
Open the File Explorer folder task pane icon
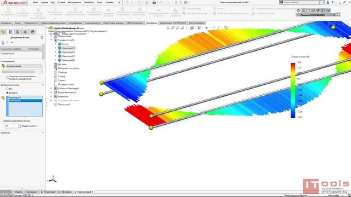point(308,10)
